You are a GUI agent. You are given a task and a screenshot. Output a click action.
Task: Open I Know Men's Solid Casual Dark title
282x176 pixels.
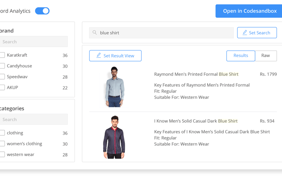196,121
